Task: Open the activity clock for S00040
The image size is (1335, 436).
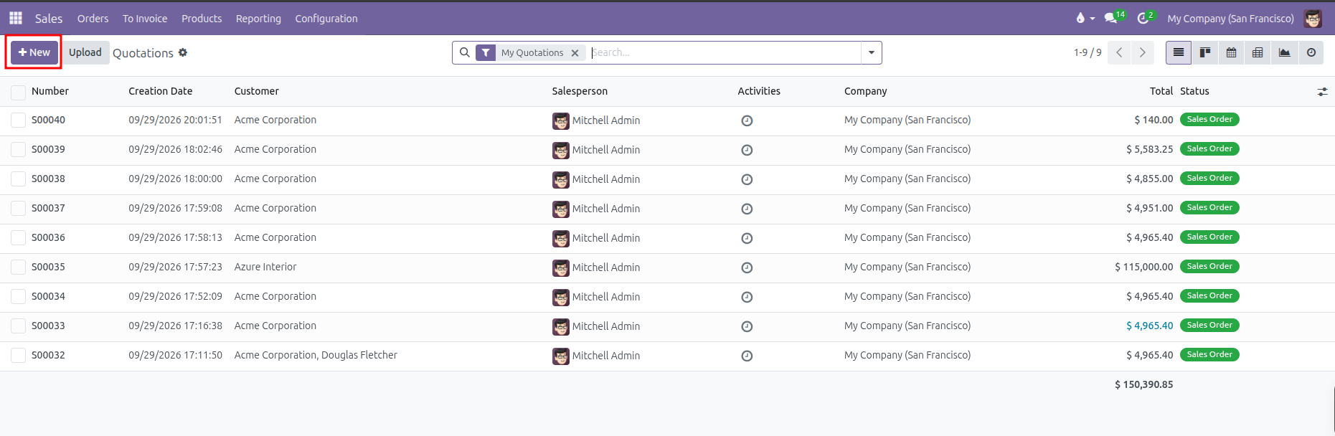Action: [747, 120]
